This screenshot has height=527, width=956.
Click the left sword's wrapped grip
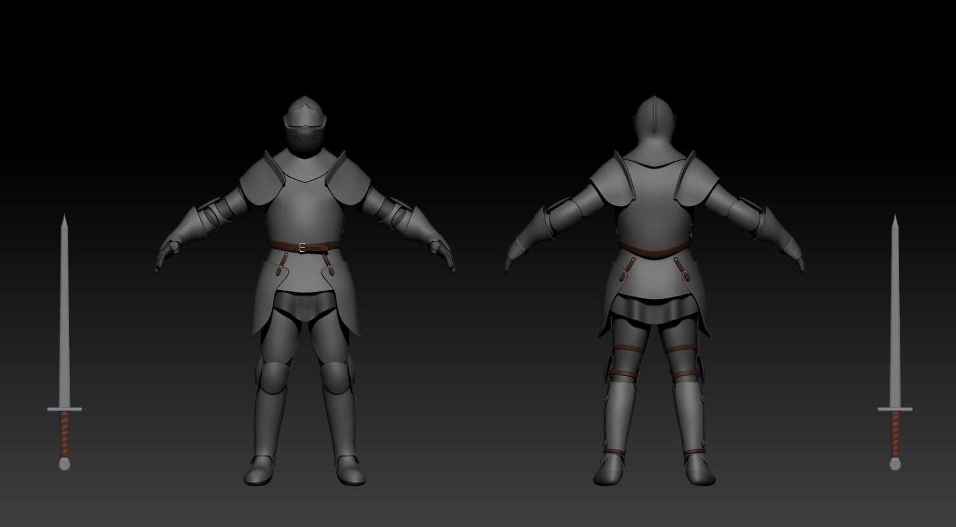click(63, 433)
